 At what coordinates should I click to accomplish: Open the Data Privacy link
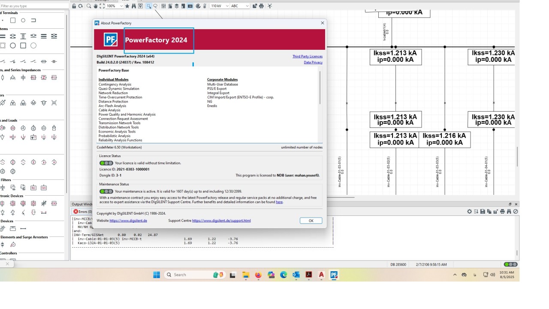(313, 62)
